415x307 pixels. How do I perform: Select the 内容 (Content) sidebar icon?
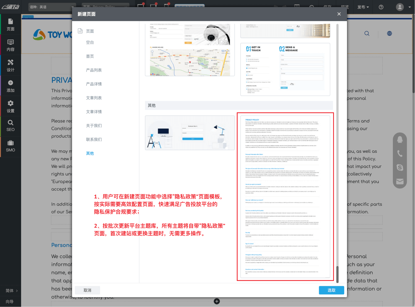11,45
